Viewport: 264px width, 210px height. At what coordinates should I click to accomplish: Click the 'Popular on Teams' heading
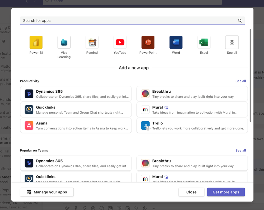coord(34,150)
